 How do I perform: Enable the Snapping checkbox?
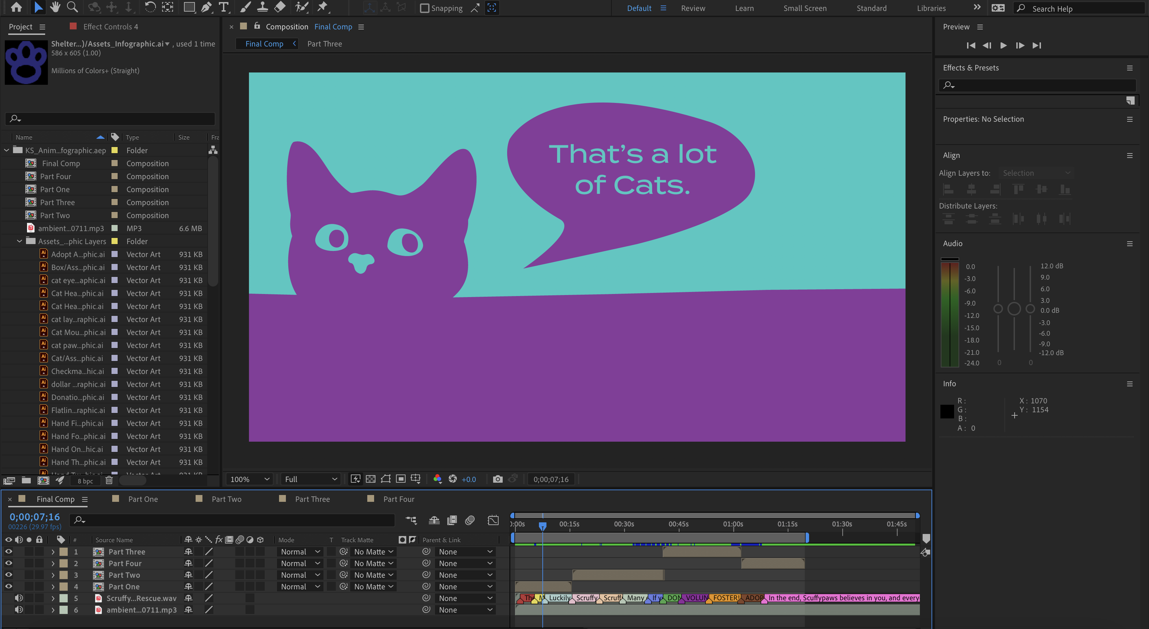point(425,8)
